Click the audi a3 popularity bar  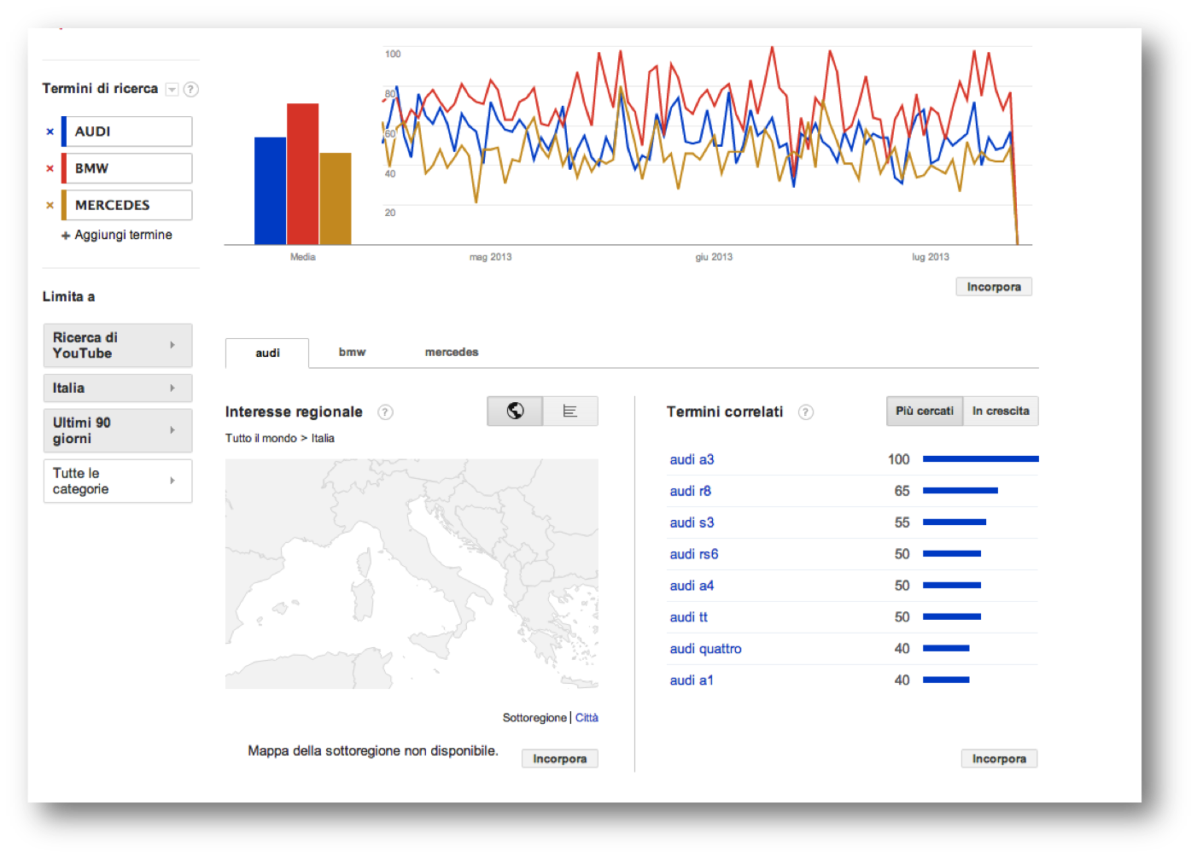coord(980,459)
